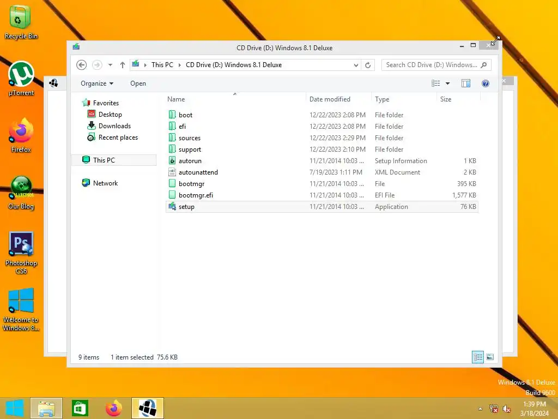Select the boot folder icon

(x=172, y=115)
